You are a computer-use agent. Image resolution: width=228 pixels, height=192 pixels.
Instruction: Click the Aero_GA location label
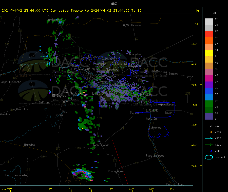[151, 119]
